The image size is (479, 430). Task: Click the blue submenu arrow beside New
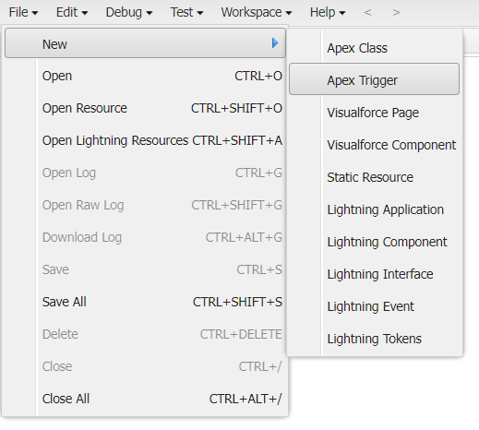point(275,43)
